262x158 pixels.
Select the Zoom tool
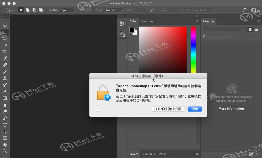click(5, 151)
